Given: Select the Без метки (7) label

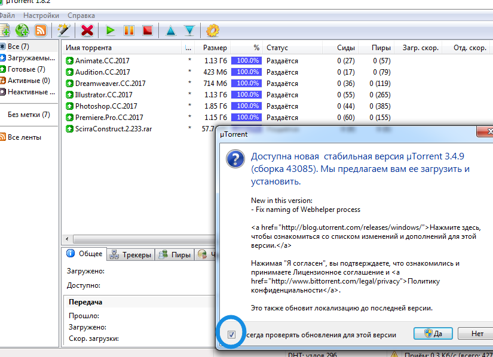Looking at the screenshot, I should (29, 115).
